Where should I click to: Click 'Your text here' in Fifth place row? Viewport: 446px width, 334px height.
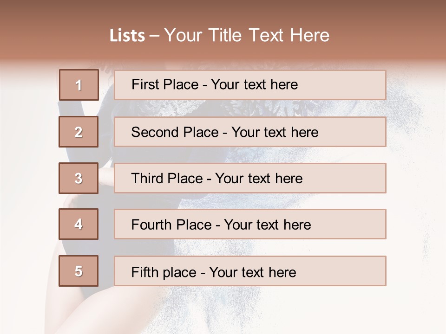point(253,272)
